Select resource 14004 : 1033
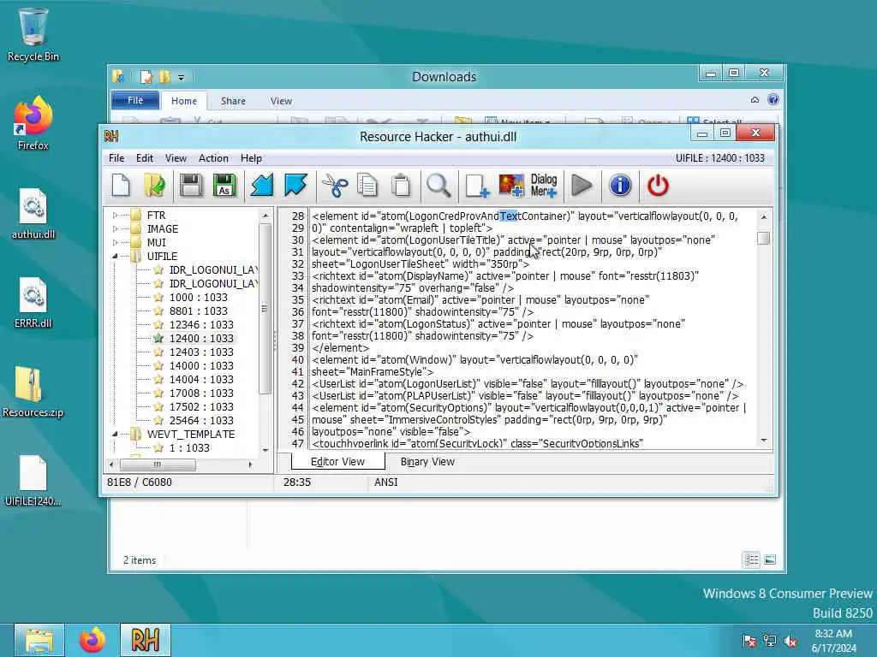 pyautogui.click(x=201, y=379)
